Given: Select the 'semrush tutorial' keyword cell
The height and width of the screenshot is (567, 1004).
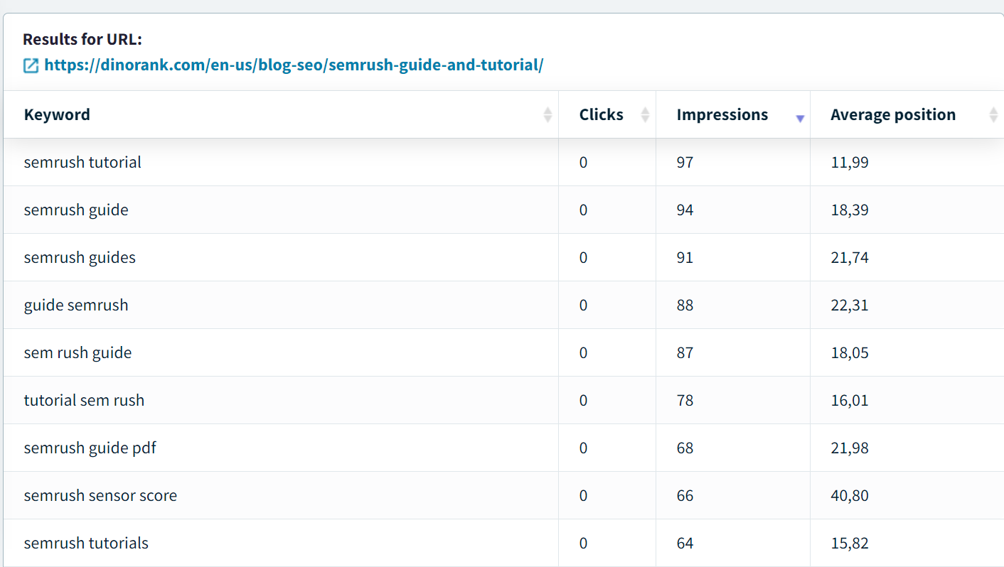Looking at the screenshot, I should tap(82, 162).
